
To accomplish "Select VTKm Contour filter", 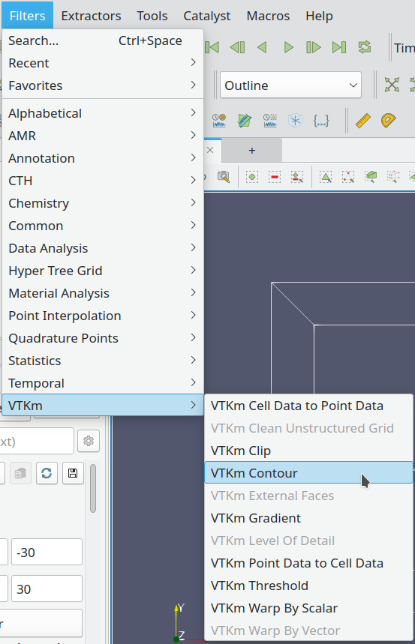I will pos(308,473).
